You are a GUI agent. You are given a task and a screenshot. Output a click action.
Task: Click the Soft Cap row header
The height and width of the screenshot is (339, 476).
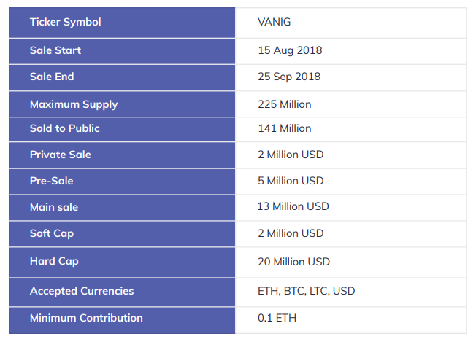point(52,233)
